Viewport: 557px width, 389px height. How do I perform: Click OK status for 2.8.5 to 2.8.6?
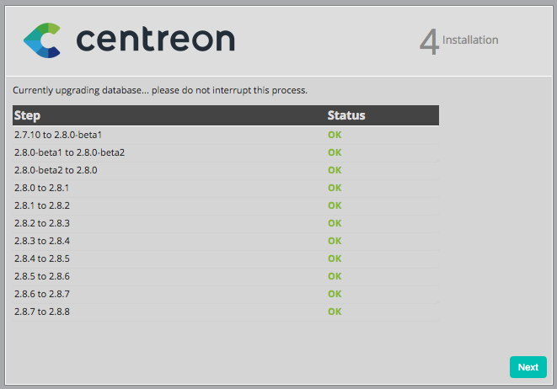pyautogui.click(x=335, y=276)
